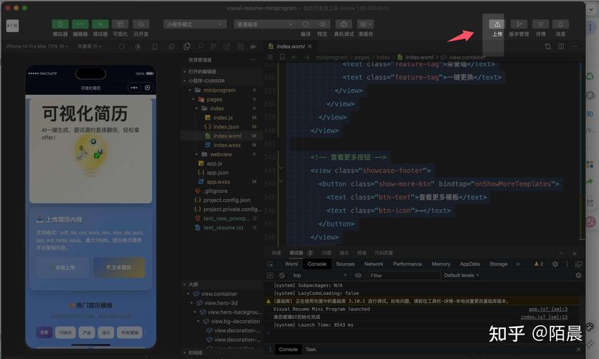The image size is (599, 359).
Task: Open 资源管理器 more options ellipsis
Action: 252,60
